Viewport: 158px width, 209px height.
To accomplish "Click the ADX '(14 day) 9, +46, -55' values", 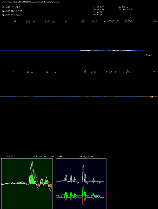I will coord(88,156).
